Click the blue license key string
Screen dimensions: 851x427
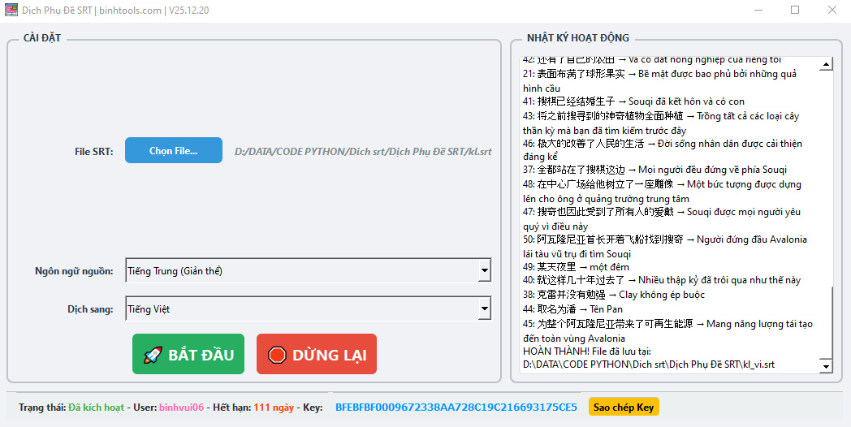(456, 407)
